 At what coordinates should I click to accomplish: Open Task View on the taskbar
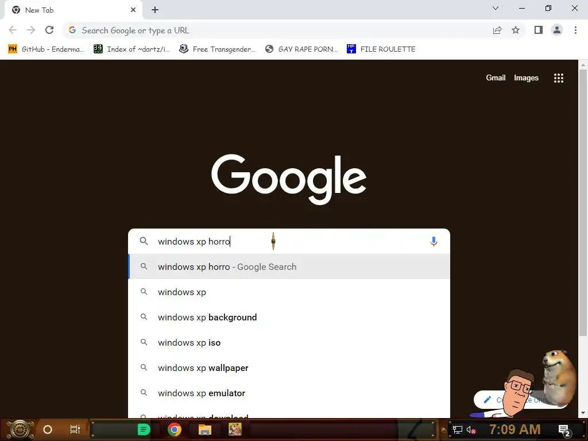[x=75, y=430]
